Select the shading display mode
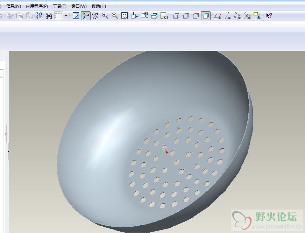Image resolution: width=305 pixels, height=233 pixels. (206, 16)
